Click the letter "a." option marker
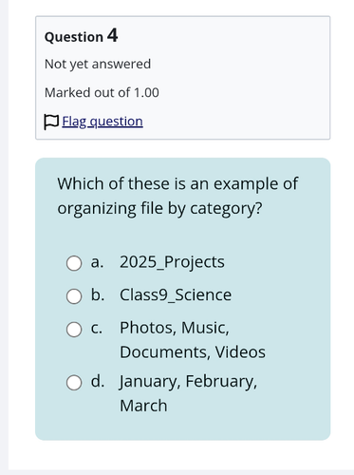Screen dimensions: 354x475 97,262
